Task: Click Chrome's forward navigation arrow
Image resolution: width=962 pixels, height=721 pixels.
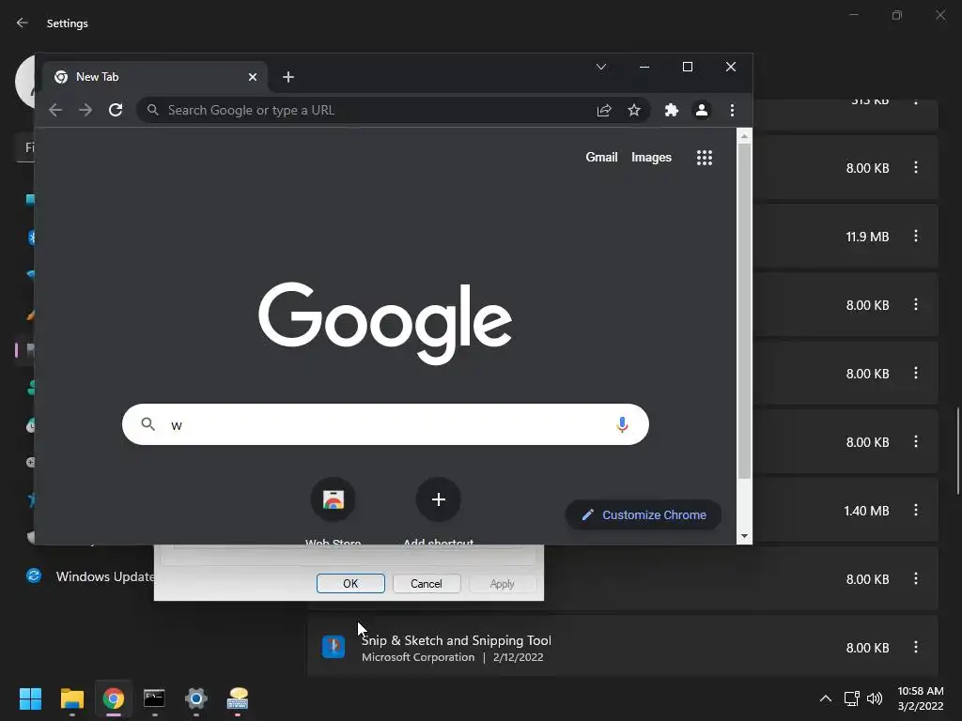Action: point(85,111)
